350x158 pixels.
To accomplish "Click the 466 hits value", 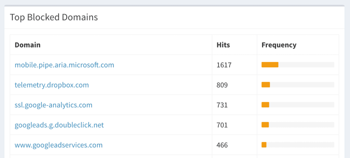I will [x=222, y=145].
